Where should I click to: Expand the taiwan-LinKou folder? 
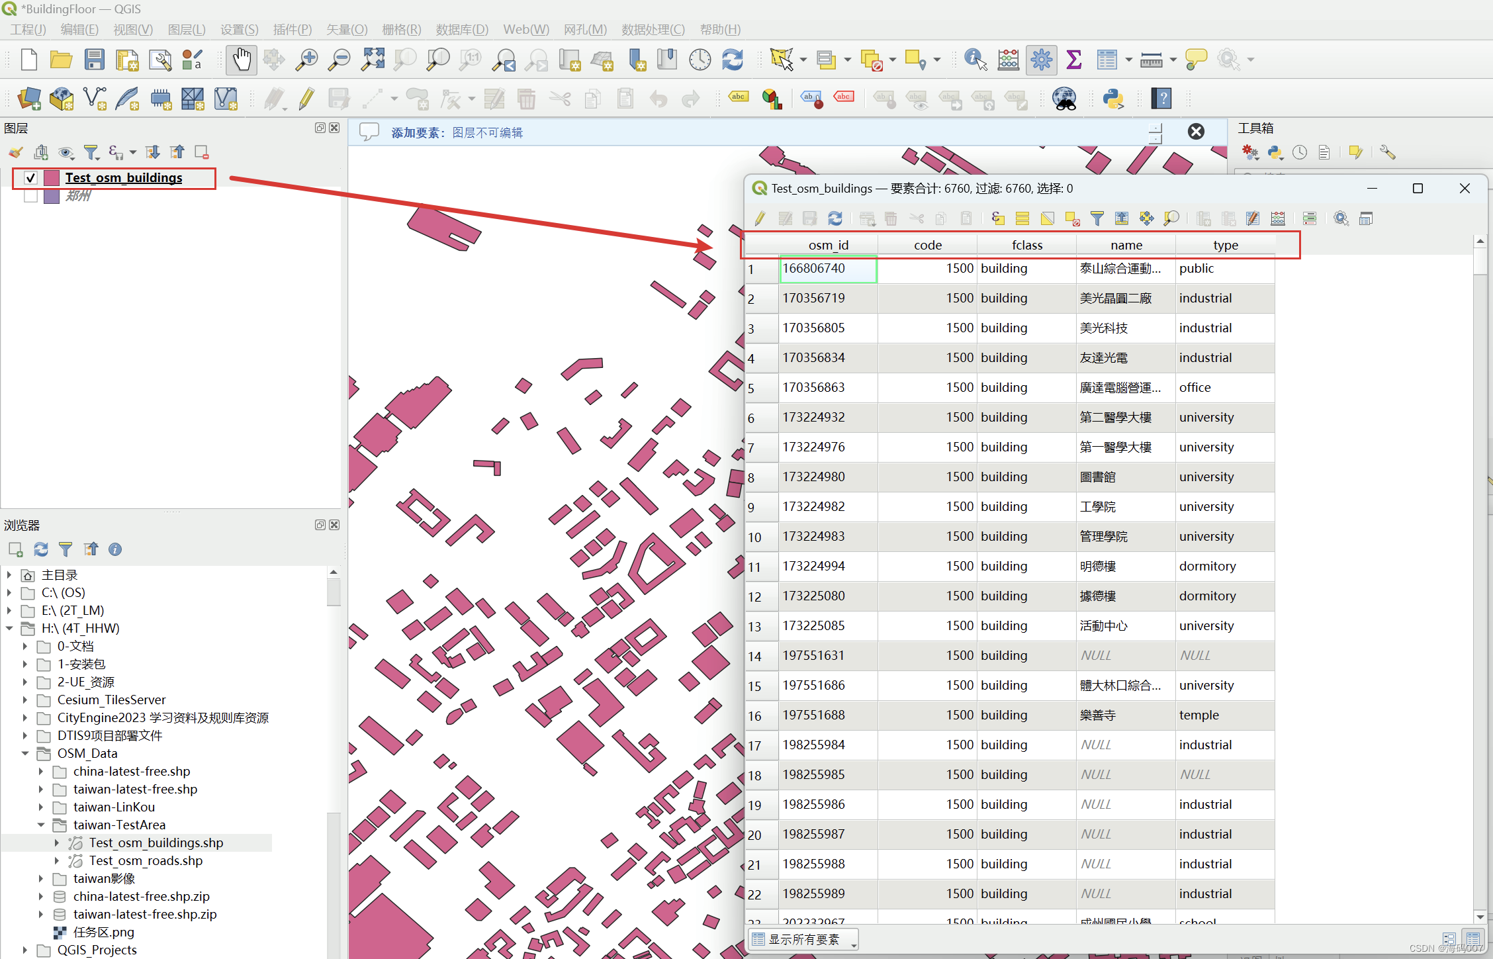pyautogui.click(x=41, y=807)
